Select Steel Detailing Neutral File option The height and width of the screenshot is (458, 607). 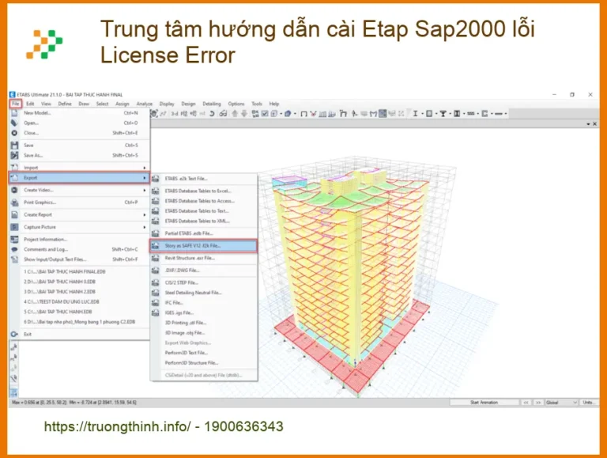[x=204, y=293]
